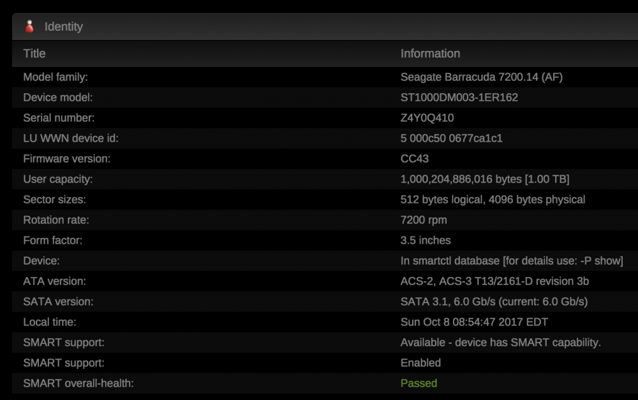Select the 3.5 inches form factor
Viewport: 638px width, 400px height.
click(x=425, y=240)
